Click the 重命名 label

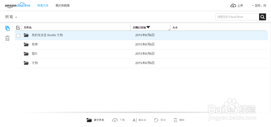(x=143, y=120)
